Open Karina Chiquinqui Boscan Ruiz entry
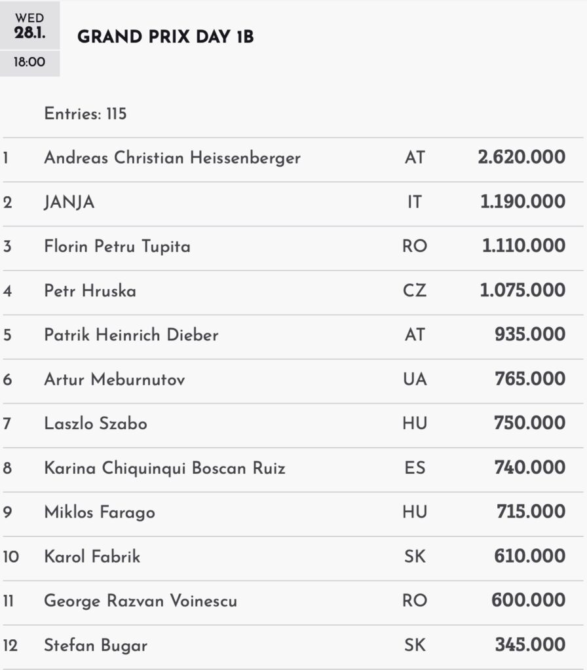The width and height of the screenshot is (587, 670). click(164, 468)
